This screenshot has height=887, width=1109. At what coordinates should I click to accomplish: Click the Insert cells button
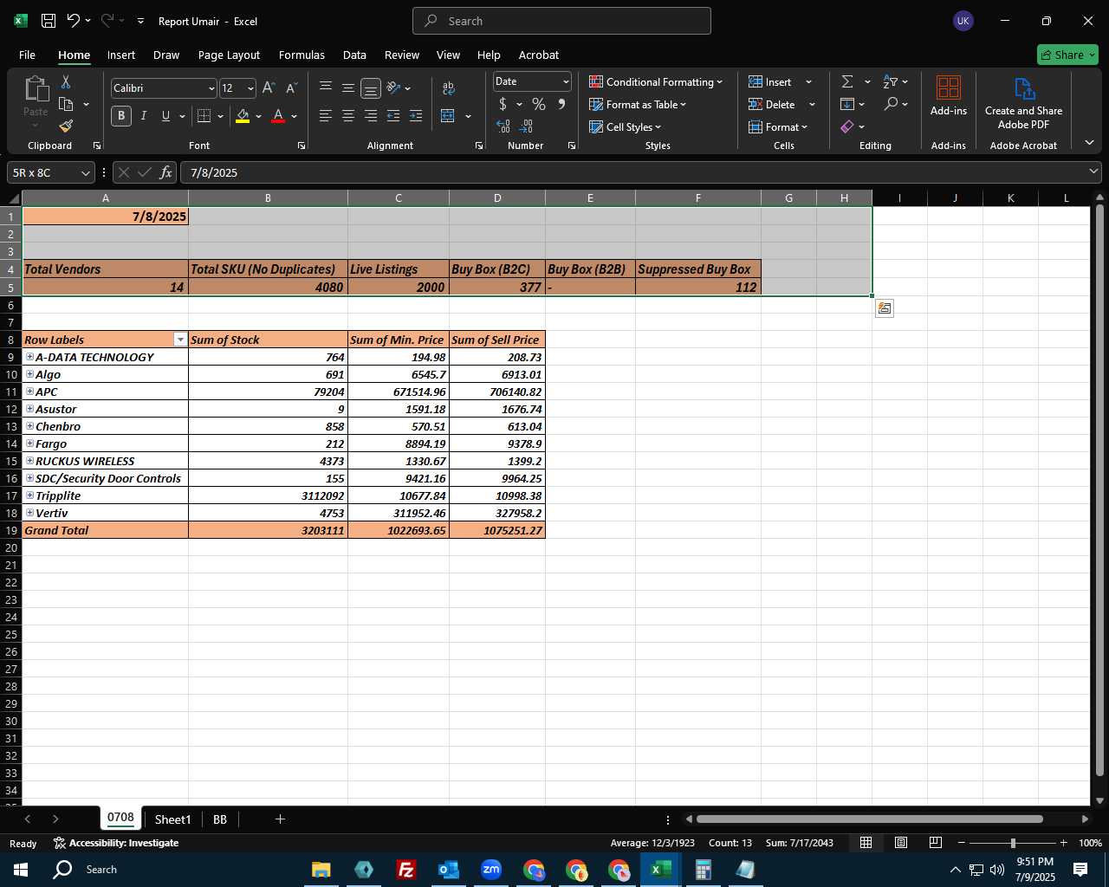click(772, 81)
